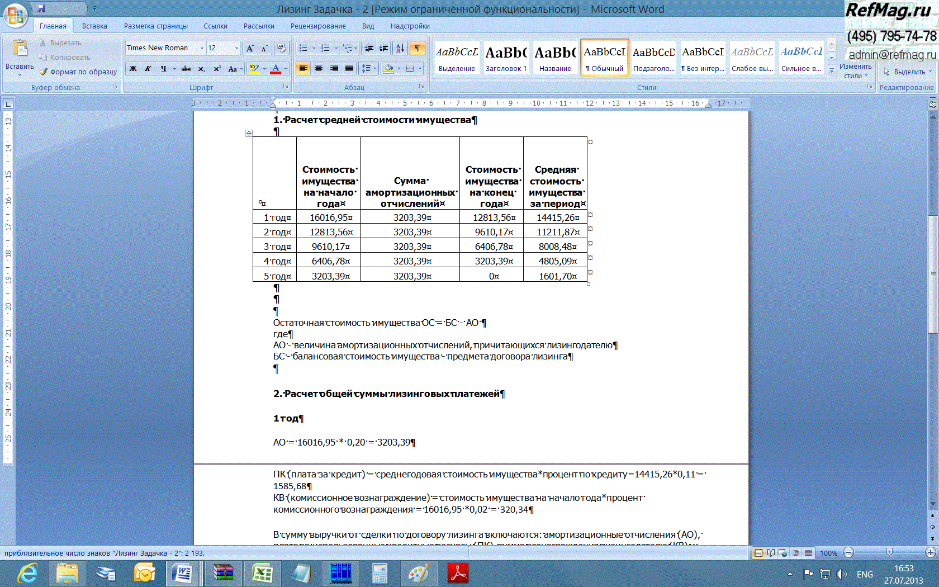Apply the Заголовок 1 heading style
Viewport: 939px width, 587px height.
[506, 58]
